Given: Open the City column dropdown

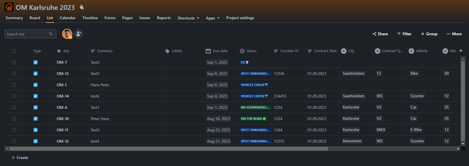Looking at the screenshot, I should tap(344, 51).
